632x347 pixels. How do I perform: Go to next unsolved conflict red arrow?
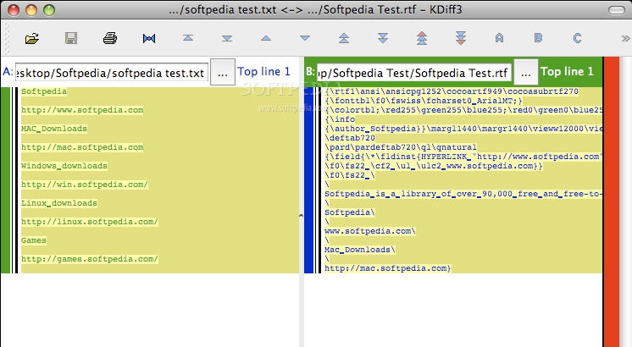(x=461, y=38)
